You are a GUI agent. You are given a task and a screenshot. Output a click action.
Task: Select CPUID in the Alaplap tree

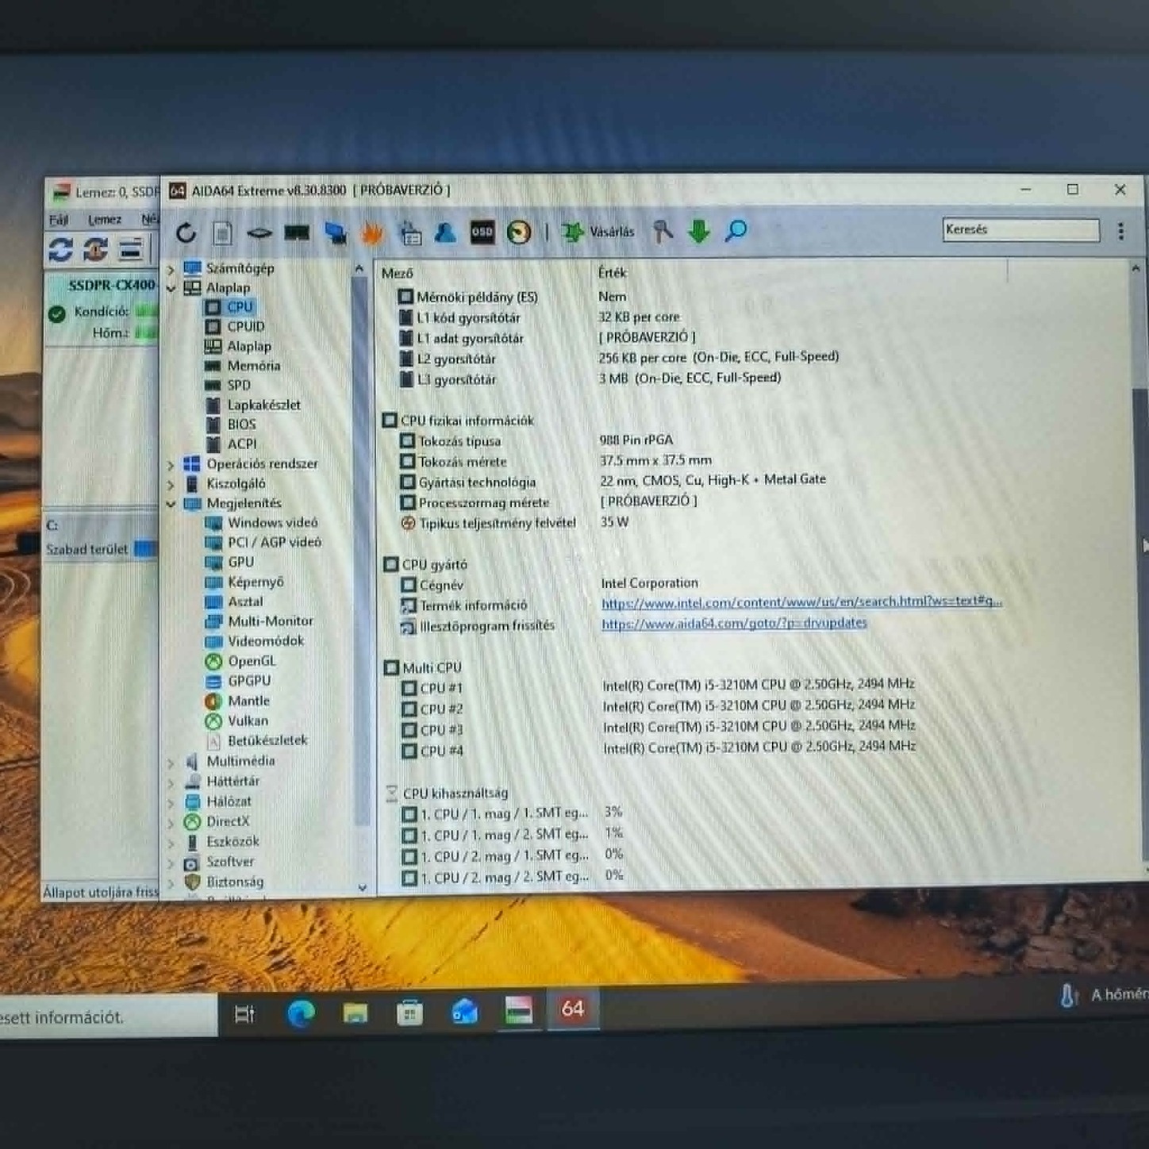(x=246, y=326)
